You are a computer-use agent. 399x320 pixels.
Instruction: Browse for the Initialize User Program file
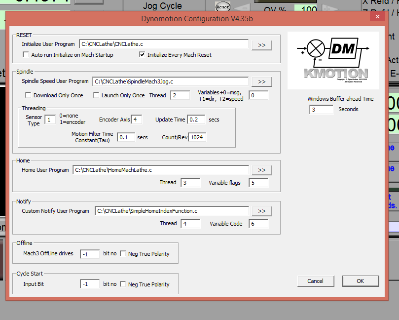click(261, 44)
